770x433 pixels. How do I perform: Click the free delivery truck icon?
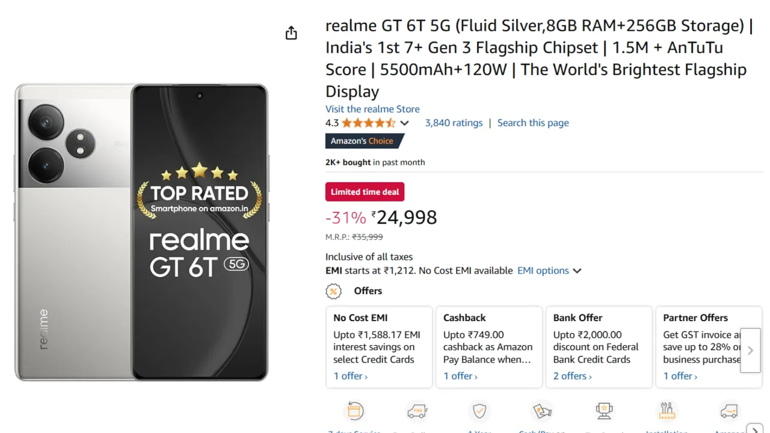pos(417,411)
